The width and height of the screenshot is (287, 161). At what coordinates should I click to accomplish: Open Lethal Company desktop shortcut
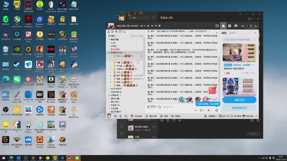tap(28, 21)
